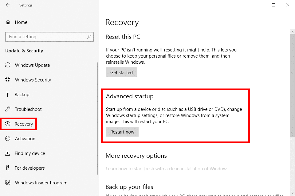Viewport: 295px width, 196px height.
Task: Click the sidebar scrollbar thumb
Action: pyautogui.click(x=98, y=119)
